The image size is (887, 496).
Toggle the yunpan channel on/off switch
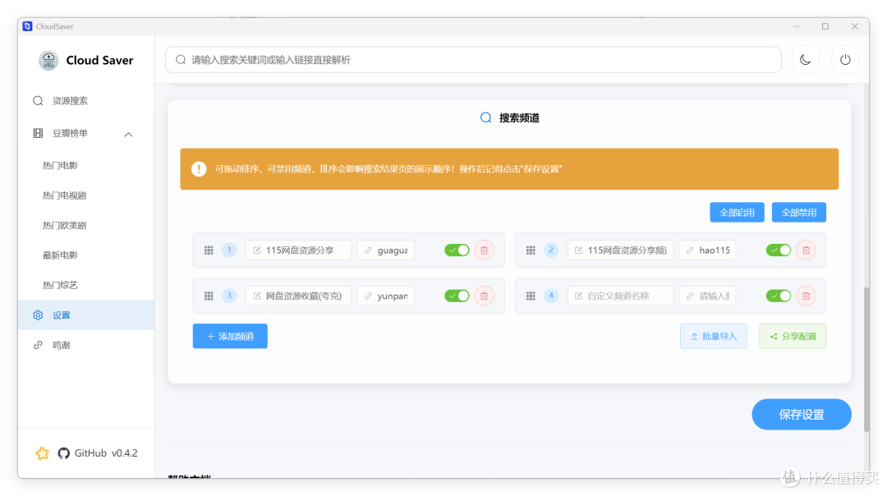(457, 296)
